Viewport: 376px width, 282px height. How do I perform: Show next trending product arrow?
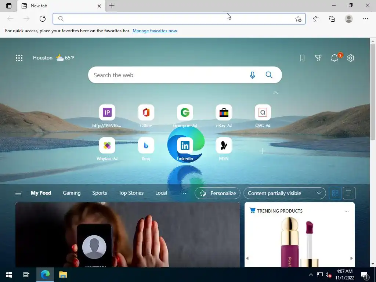351,258
